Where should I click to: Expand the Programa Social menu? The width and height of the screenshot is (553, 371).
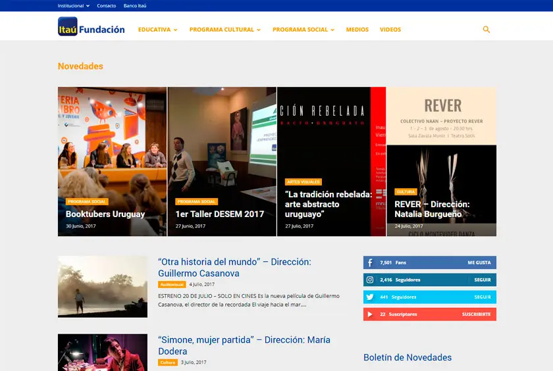(303, 30)
